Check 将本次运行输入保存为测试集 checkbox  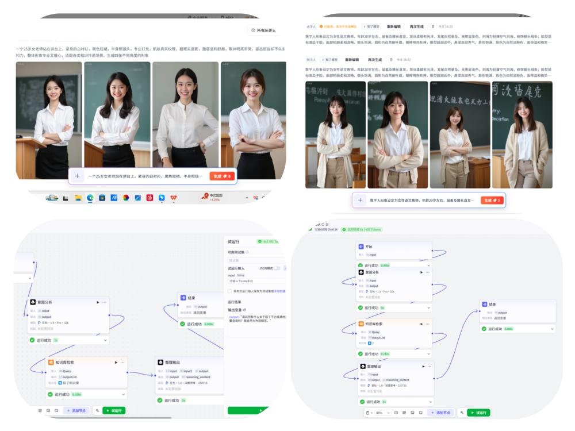[230, 291]
